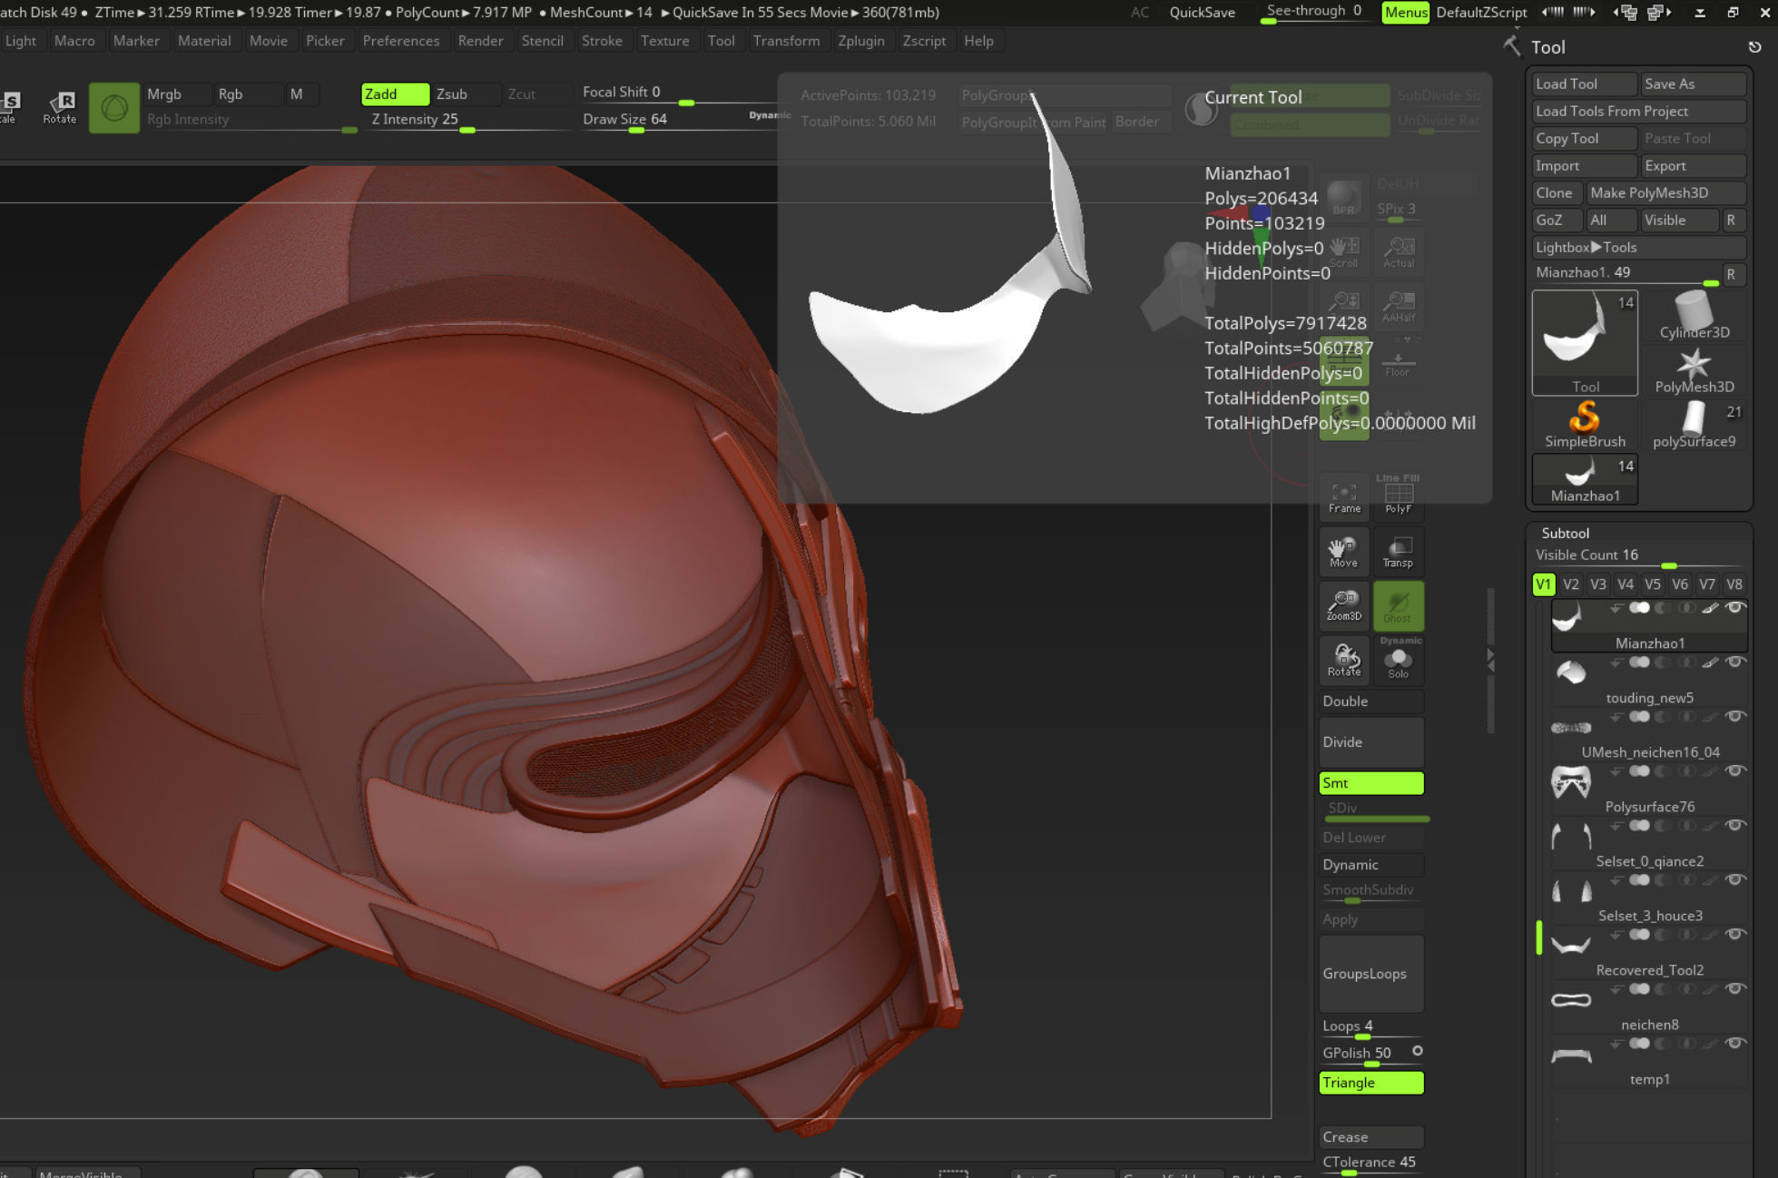Click the restore icon in Tool palette header
The width and height of the screenshot is (1778, 1178).
click(x=1754, y=47)
